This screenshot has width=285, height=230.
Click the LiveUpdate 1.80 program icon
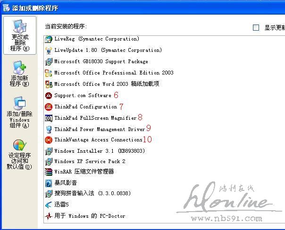(x=49, y=50)
